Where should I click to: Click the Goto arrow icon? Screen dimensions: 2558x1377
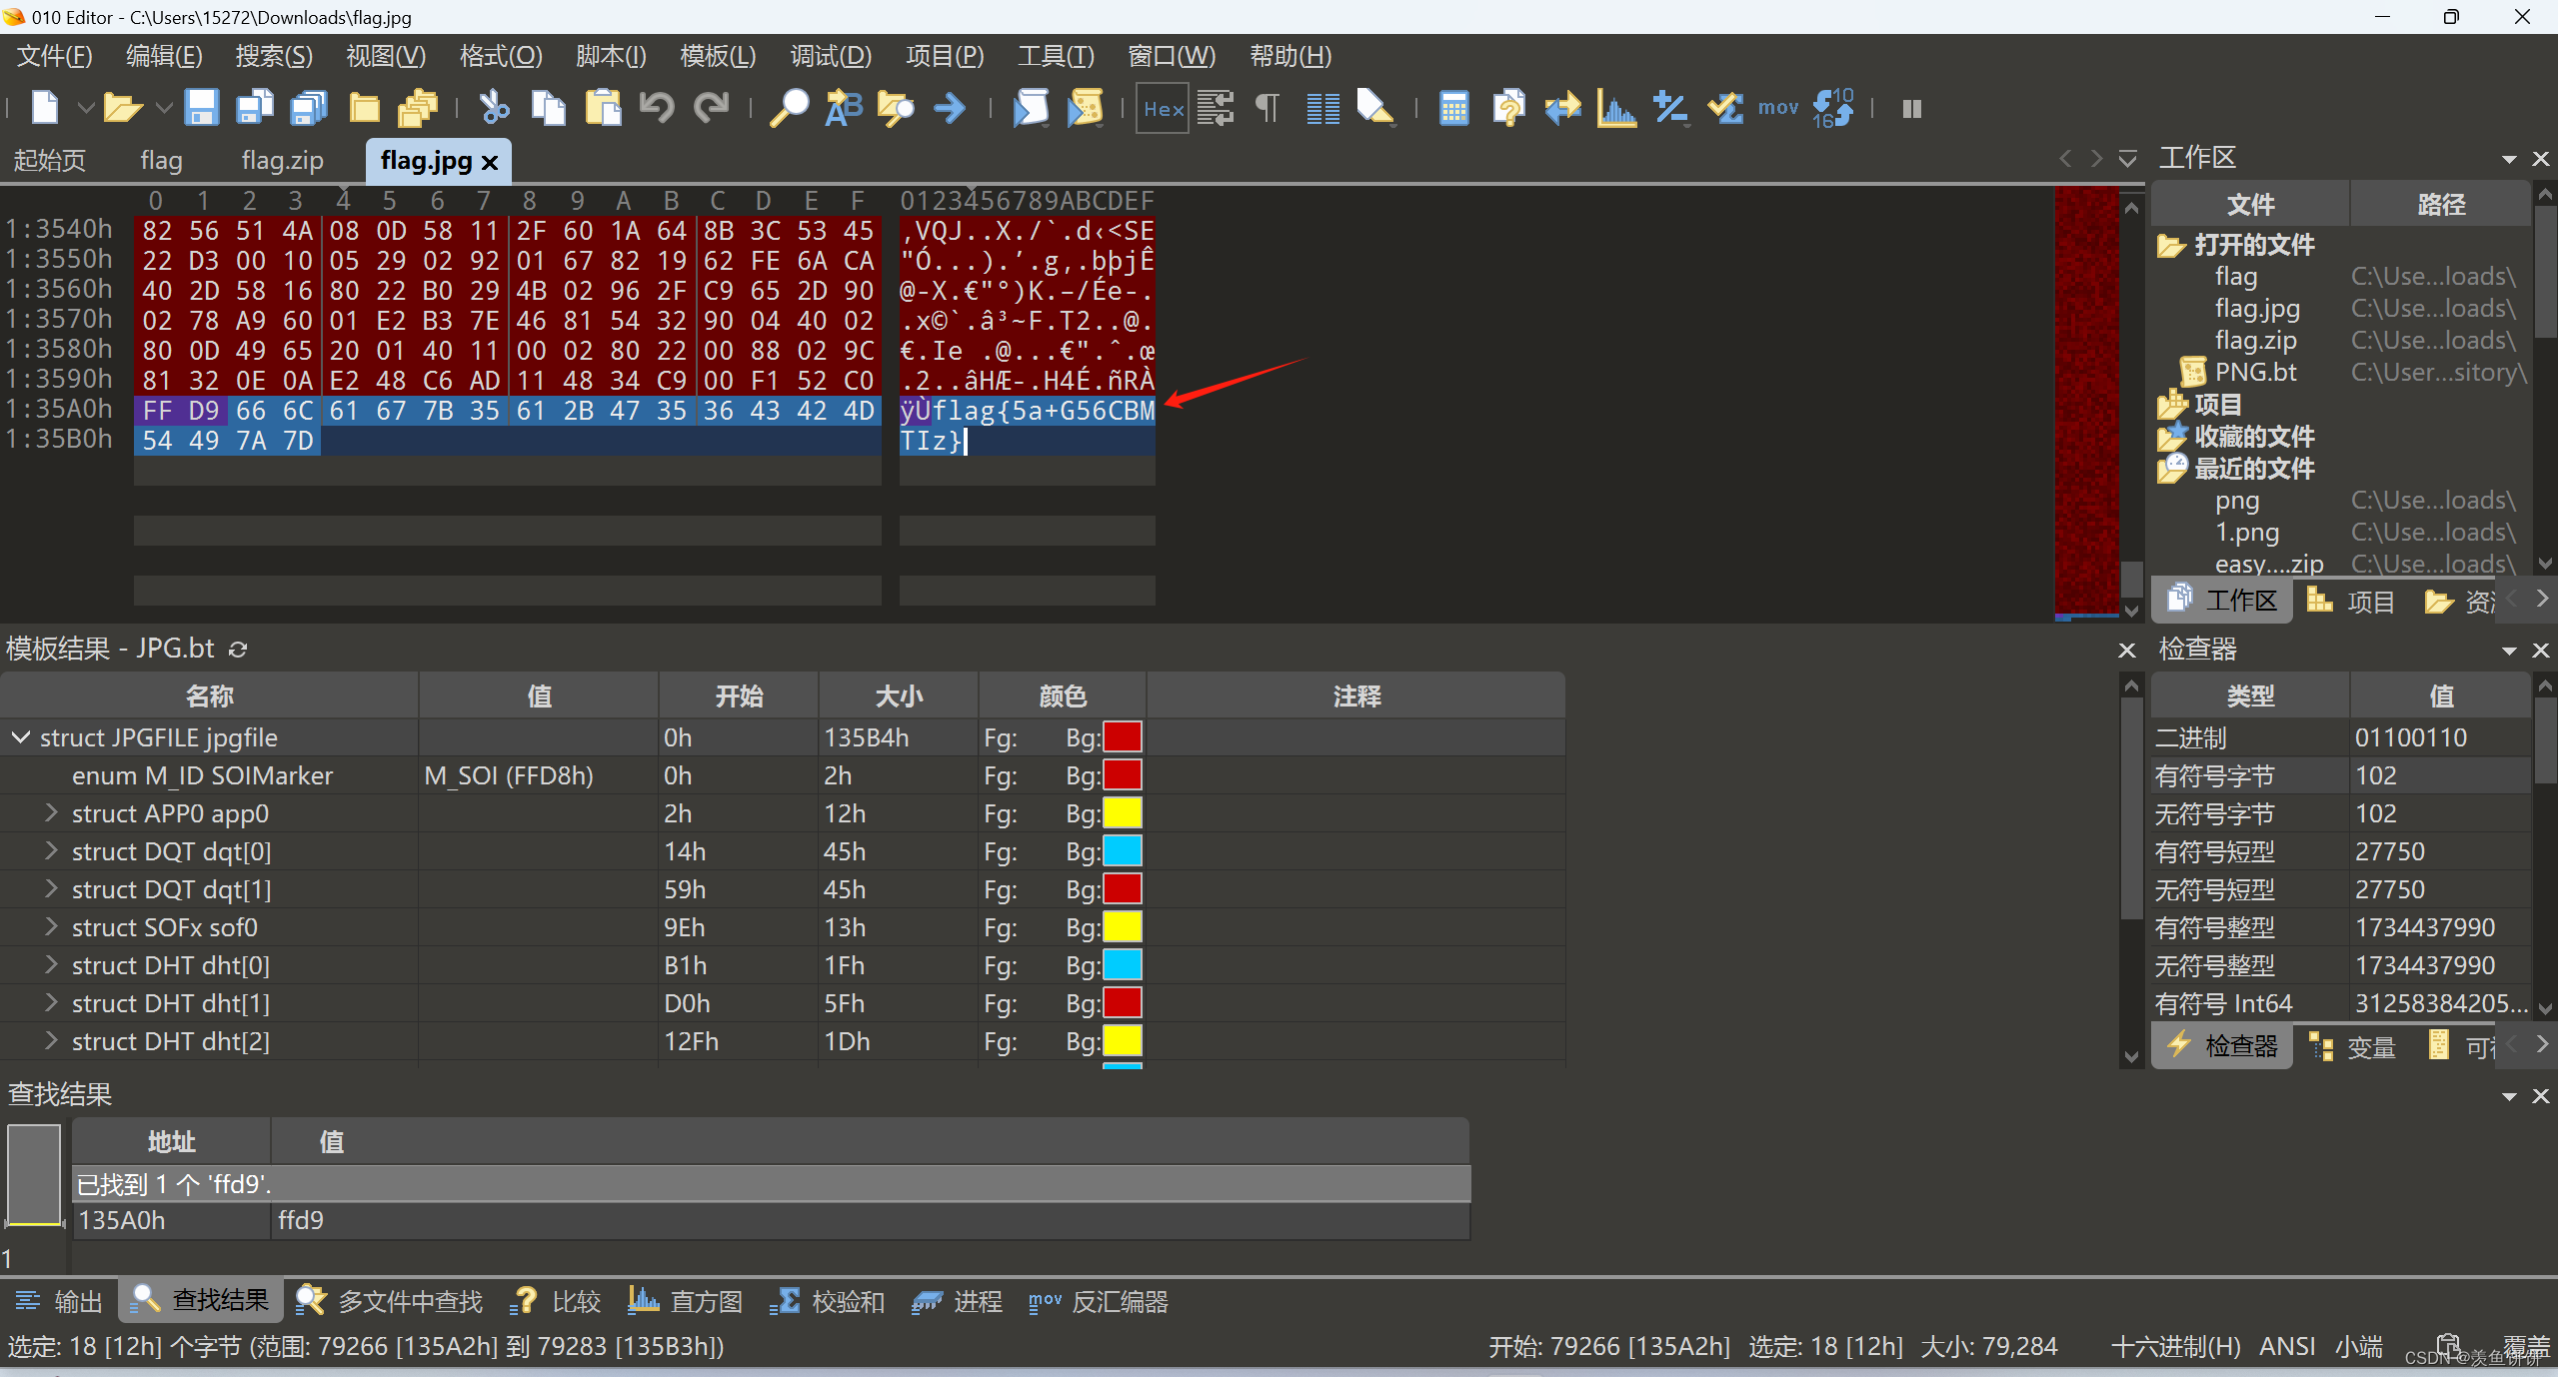pyautogui.click(x=949, y=107)
